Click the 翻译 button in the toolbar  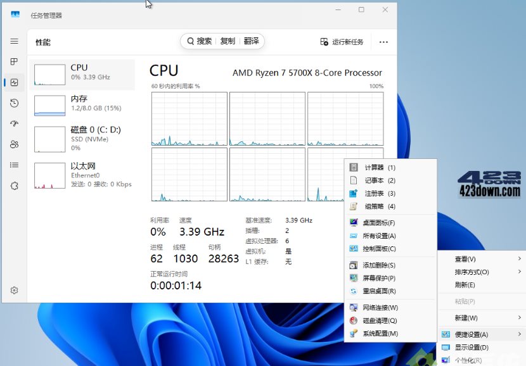[252, 41]
